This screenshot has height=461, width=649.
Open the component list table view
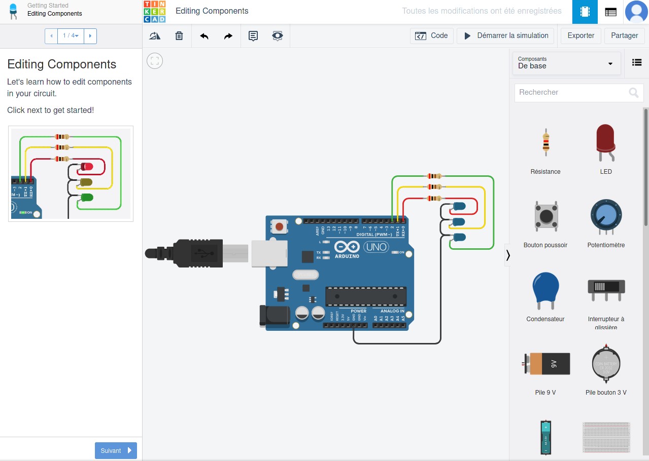click(611, 12)
